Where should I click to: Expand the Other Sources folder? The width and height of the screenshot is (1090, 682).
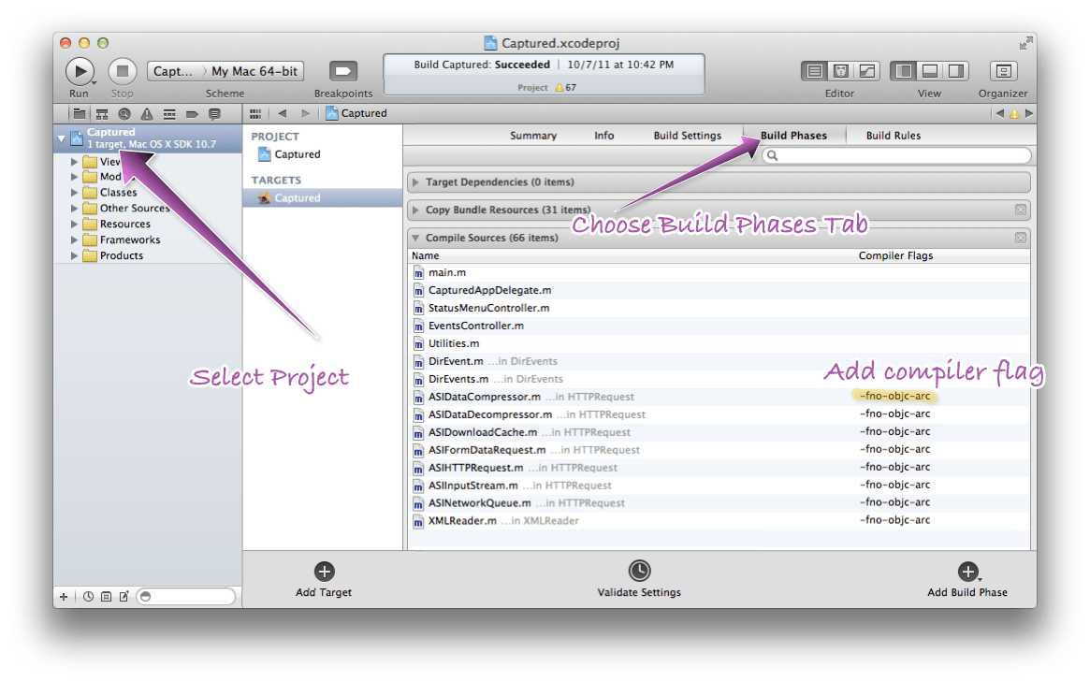pyautogui.click(x=74, y=209)
